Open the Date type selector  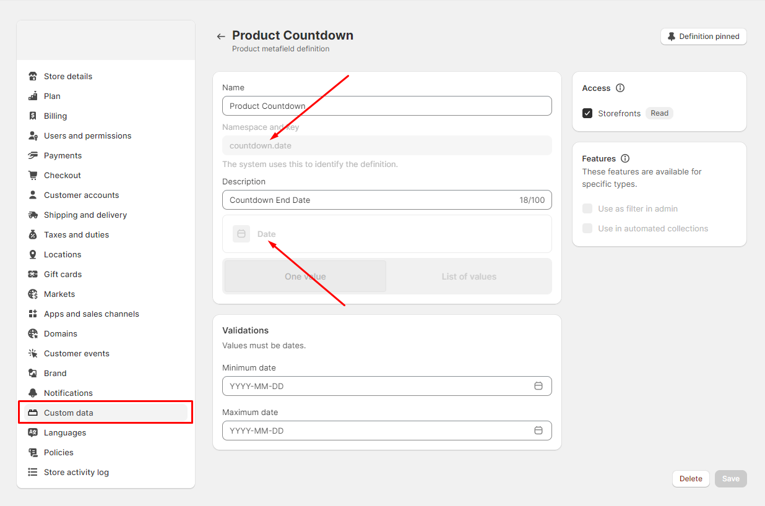pyautogui.click(x=387, y=234)
